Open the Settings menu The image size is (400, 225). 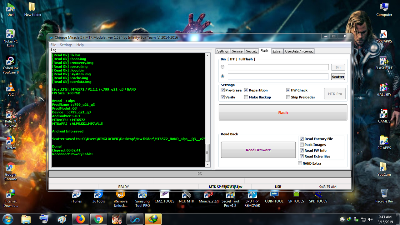(66, 45)
